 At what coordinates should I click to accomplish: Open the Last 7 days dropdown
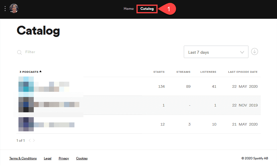tap(216, 52)
